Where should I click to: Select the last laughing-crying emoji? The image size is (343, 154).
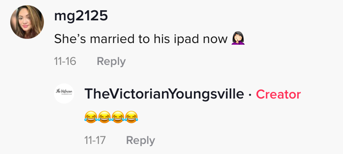(132, 117)
